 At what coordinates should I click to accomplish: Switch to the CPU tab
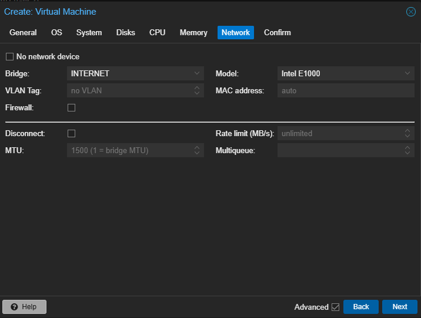tap(157, 33)
